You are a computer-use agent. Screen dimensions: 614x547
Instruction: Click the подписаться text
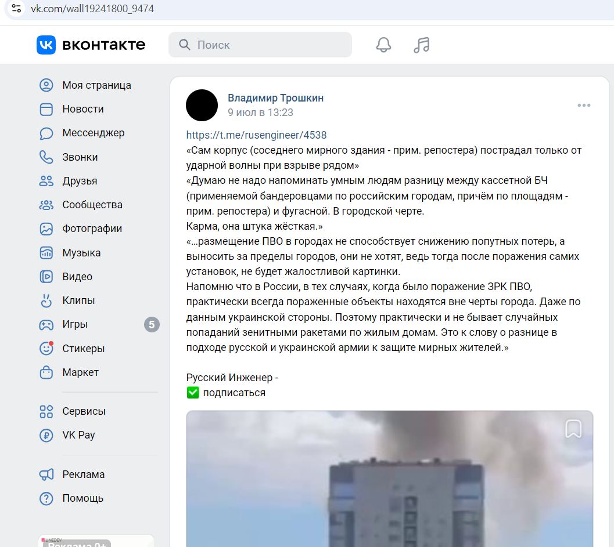(234, 393)
